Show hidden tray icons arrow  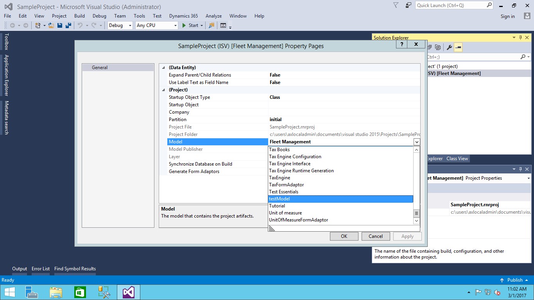(x=469, y=292)
